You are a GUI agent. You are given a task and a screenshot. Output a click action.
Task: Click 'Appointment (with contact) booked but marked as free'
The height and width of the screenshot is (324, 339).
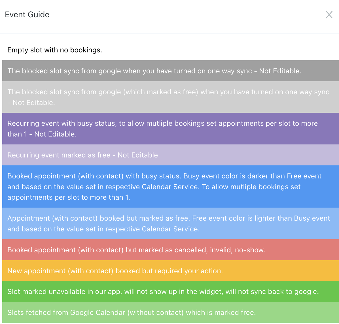[x=99, y=218]
